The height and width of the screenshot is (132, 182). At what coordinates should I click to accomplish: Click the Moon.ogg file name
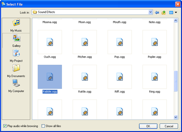(85, 22)
